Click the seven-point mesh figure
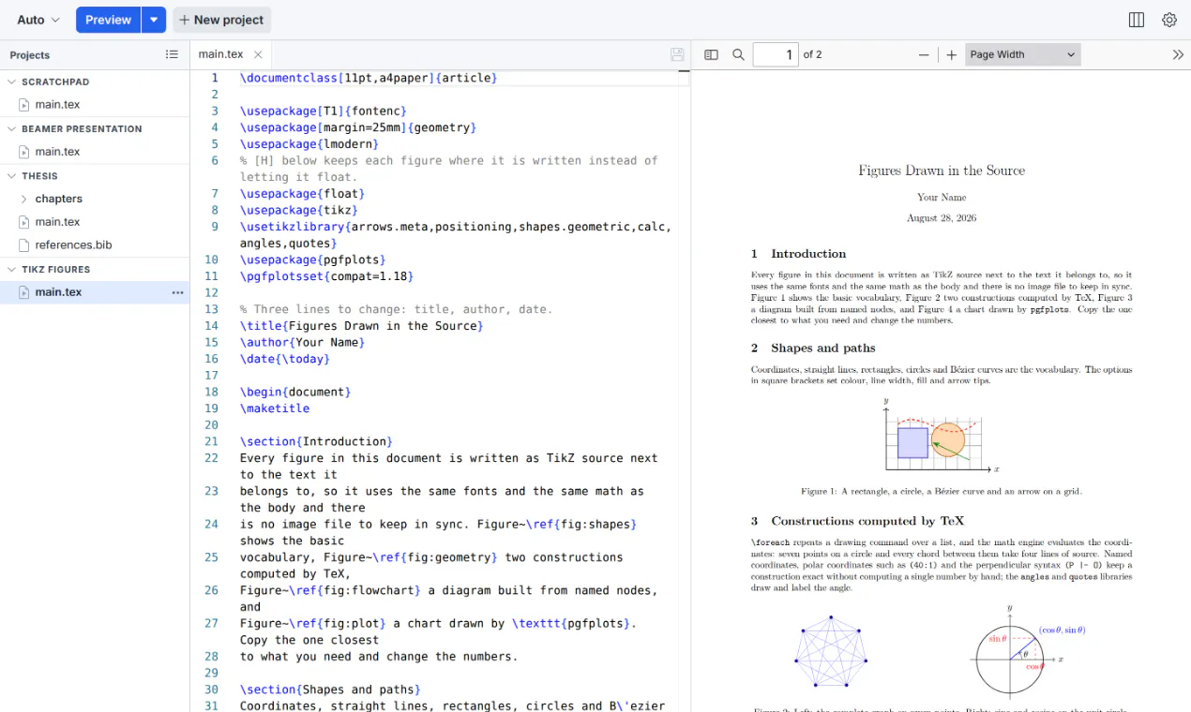Viewport: 1191px width, 712px height. (x=831, y=651)
